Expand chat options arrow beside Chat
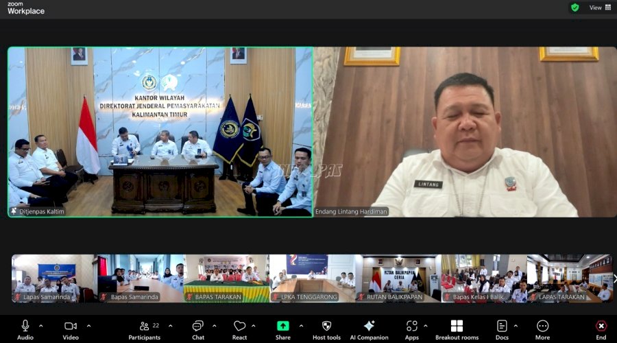The image size is (617, 343). pyautogui.click(x=215, y=326)
